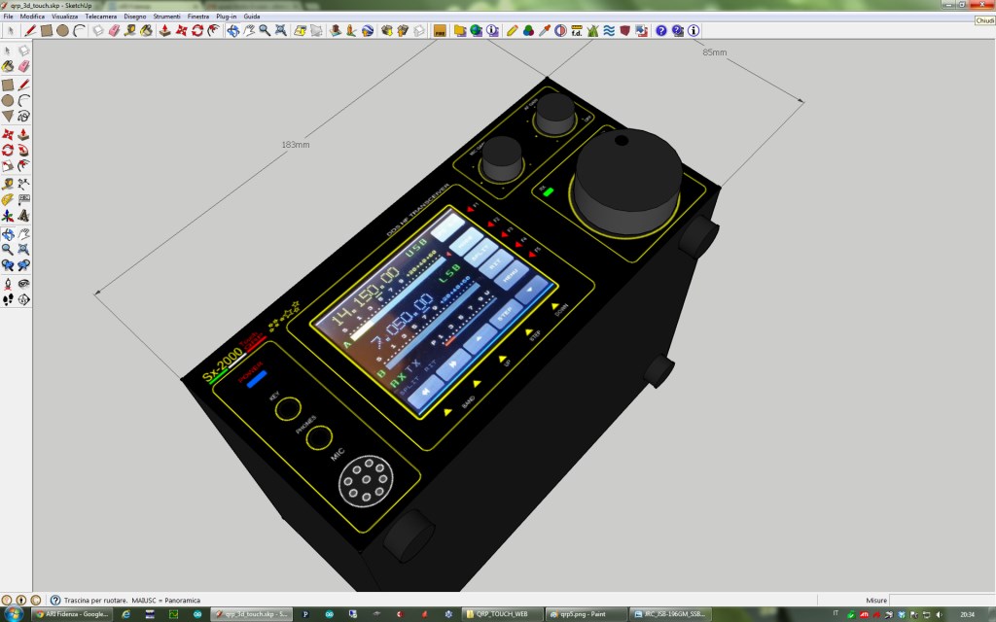996x622 pixels.
Task: Click the Zoom Extents tool in top toolbar
Action: click(x=281, y=31)
